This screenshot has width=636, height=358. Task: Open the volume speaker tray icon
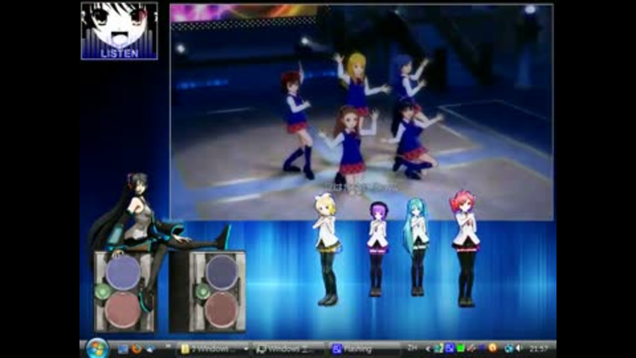519,349
